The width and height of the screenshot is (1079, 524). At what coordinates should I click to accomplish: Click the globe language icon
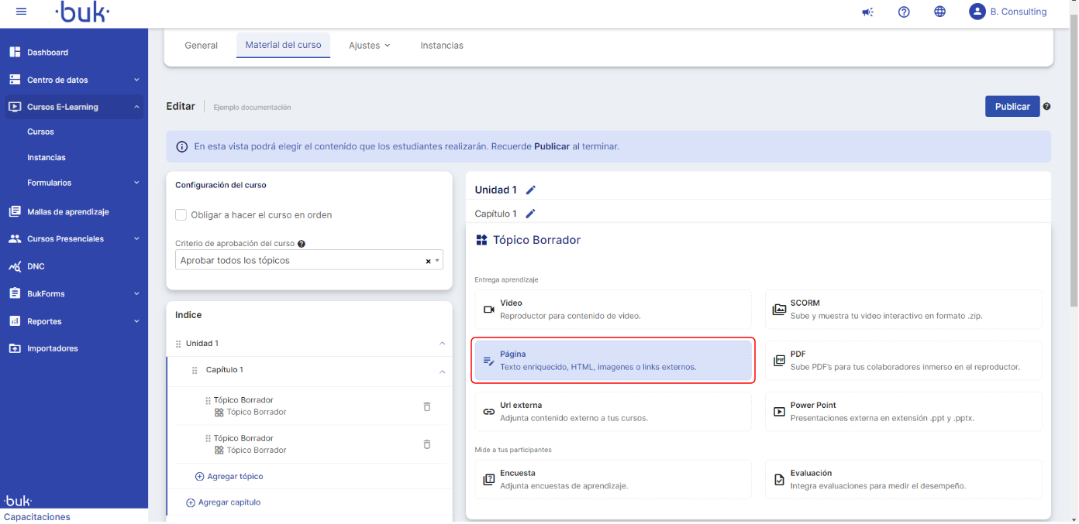tap(939, 12)
